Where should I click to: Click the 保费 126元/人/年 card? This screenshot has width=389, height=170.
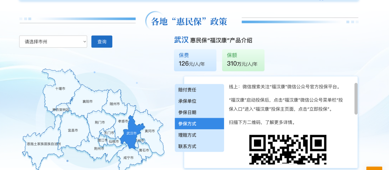point(195,60)
